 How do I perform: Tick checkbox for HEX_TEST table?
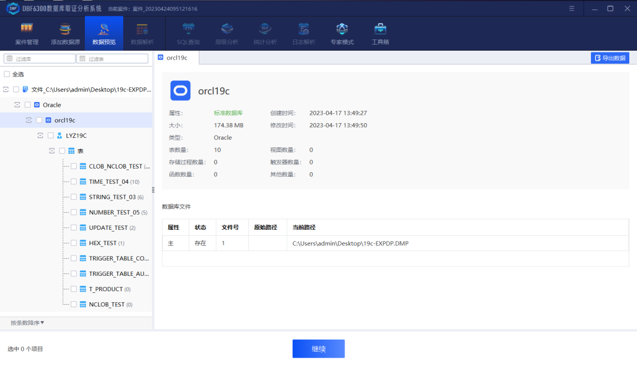(74, 243)
